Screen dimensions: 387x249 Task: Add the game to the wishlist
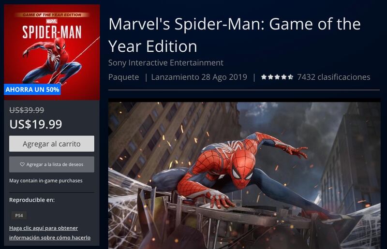point(52,164)
